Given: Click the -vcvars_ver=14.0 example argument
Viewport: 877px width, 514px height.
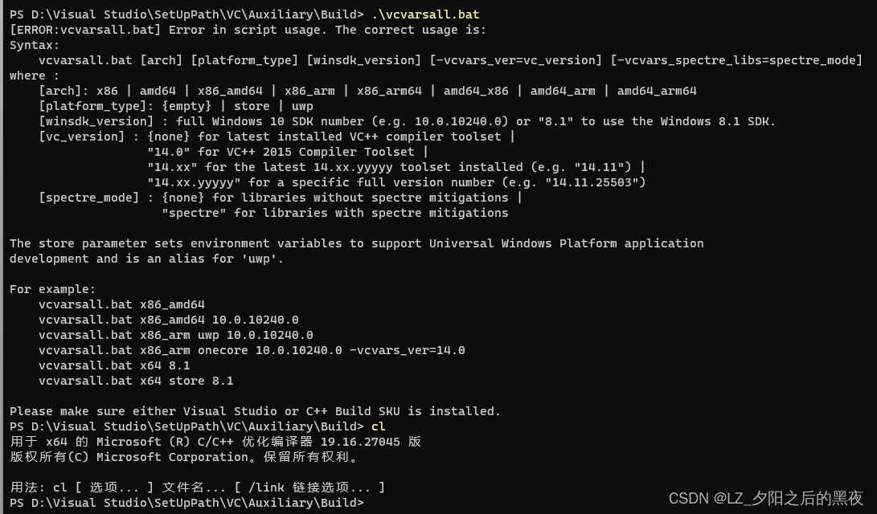Looking at the screenshot, I should click(408, 350).
